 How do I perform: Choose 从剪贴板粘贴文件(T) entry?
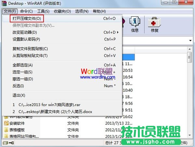click(62, 56)
